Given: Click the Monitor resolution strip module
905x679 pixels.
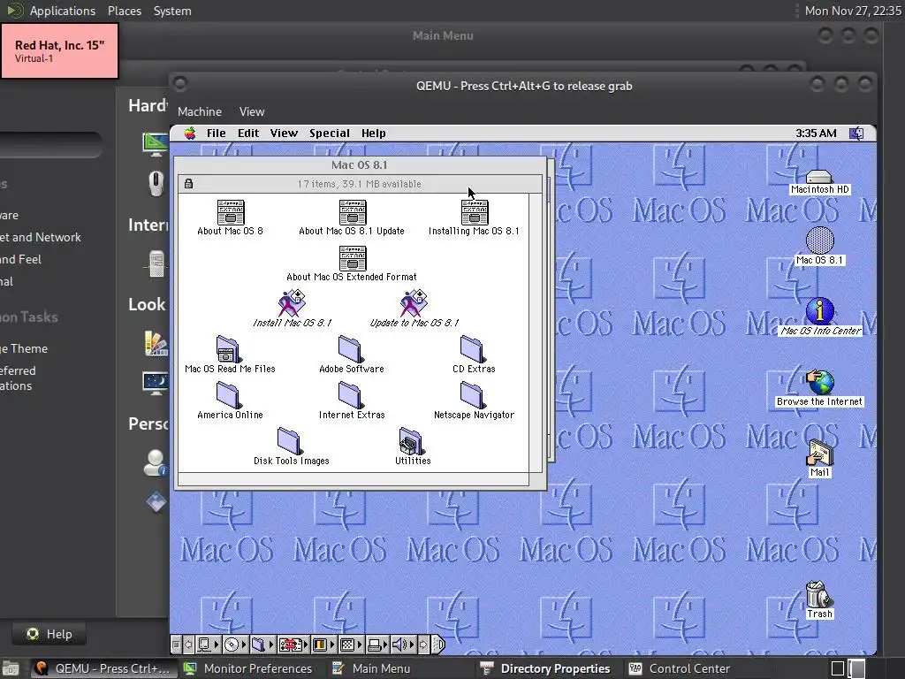Looking at the screenshot, I should point(350,645).
